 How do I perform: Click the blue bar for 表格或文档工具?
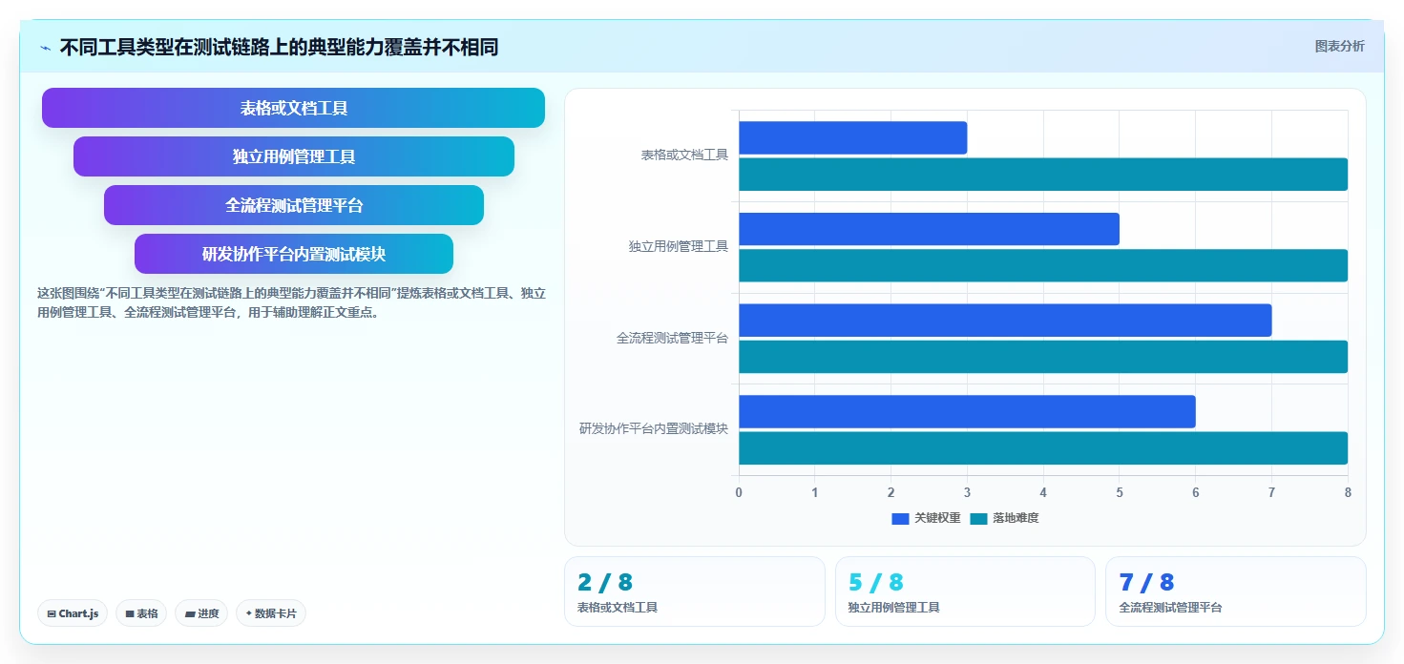point(852,137)
